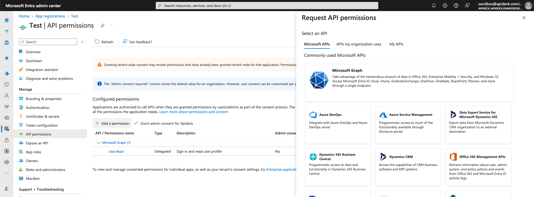Click Add a permission
Image resolution: width=534 pixels, height=197 pixels.
tap(112, 123)
